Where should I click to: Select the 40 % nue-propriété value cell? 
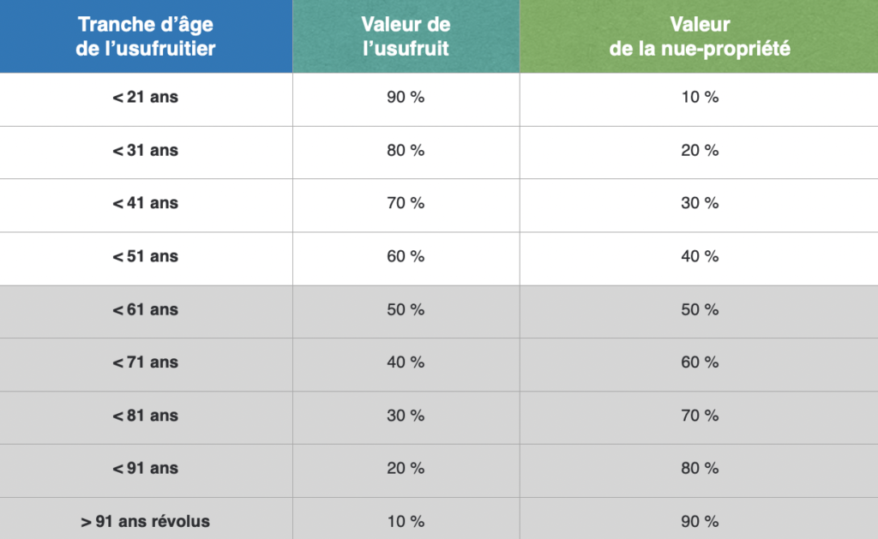[x=699, y=257]
